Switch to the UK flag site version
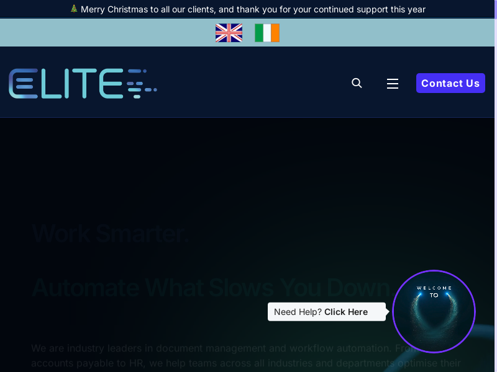The height and width of the screenshot is (372, 497). tap(229, 33)
